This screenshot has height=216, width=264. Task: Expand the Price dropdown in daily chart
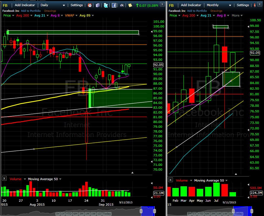pos(13,15)
